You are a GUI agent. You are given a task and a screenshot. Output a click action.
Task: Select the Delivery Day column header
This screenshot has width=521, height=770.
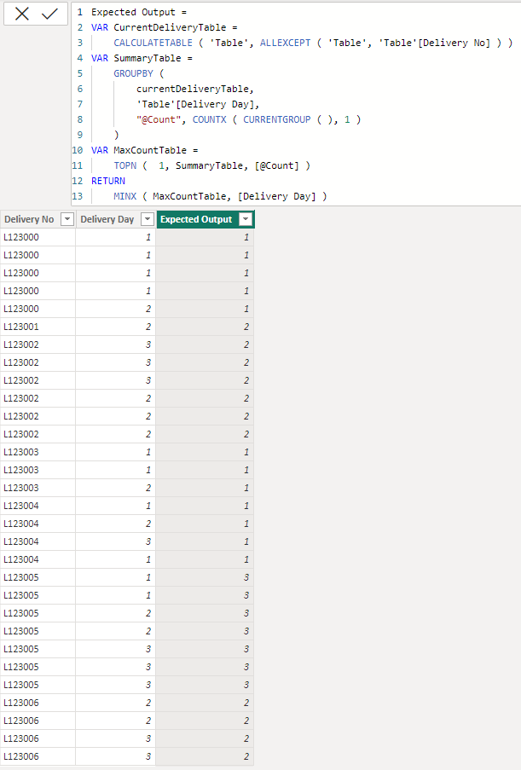(107, 219)
